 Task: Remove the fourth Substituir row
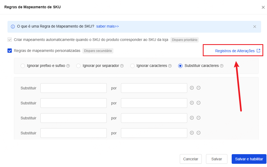coord(198,133)
